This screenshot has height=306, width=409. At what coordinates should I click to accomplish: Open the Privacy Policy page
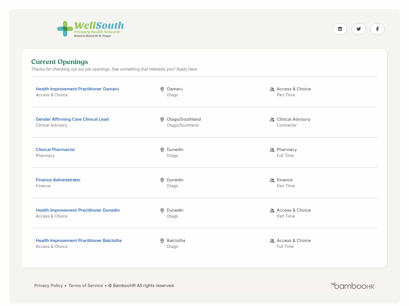49,285
